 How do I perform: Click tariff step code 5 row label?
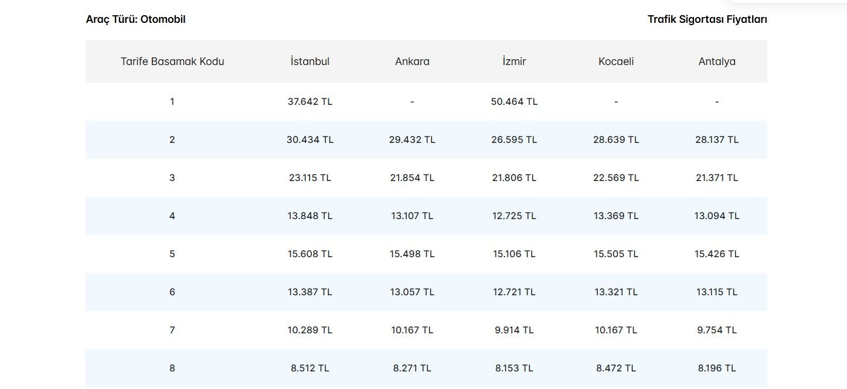172,254
